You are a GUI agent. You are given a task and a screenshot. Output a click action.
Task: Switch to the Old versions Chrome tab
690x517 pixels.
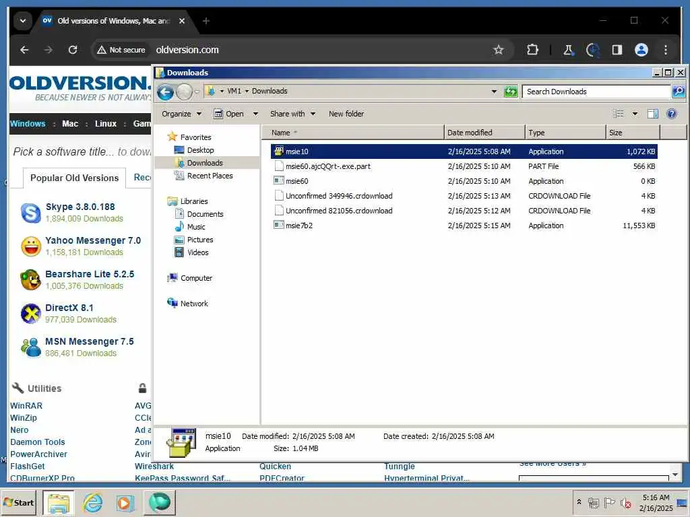pyautogui.click(x=113, y=21)
